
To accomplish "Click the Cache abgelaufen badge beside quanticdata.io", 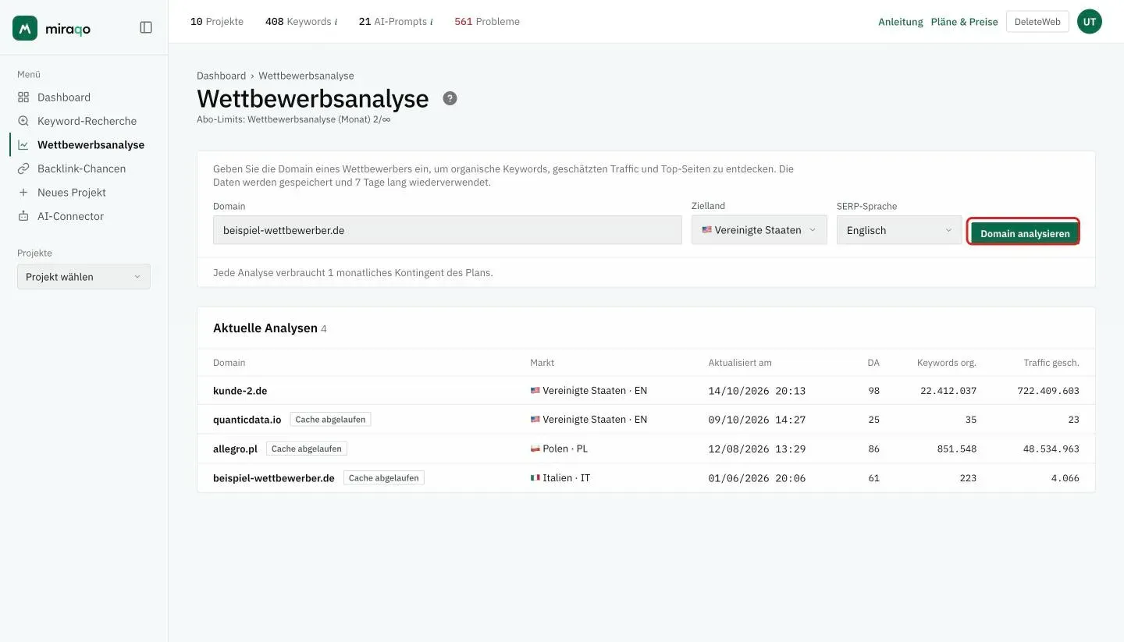I will click(330, 420).
